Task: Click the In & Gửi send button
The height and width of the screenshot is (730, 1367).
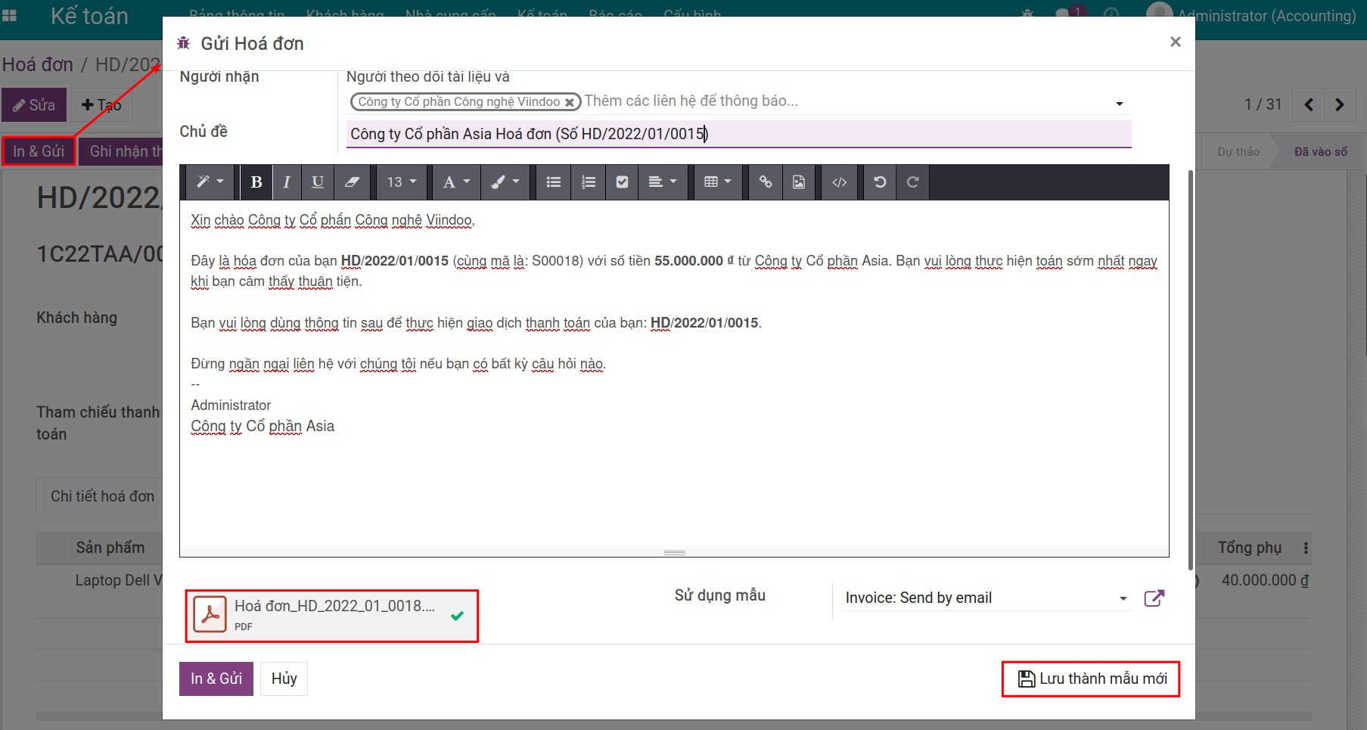Action: coord(216,678)
